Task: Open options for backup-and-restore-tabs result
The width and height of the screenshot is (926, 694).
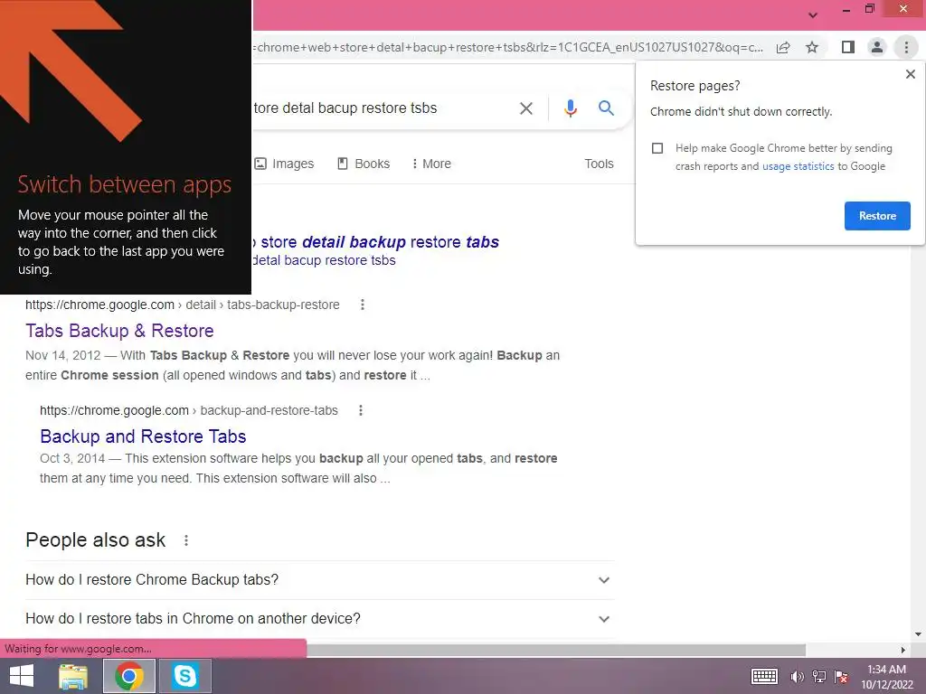Action: tap(360, 410)
